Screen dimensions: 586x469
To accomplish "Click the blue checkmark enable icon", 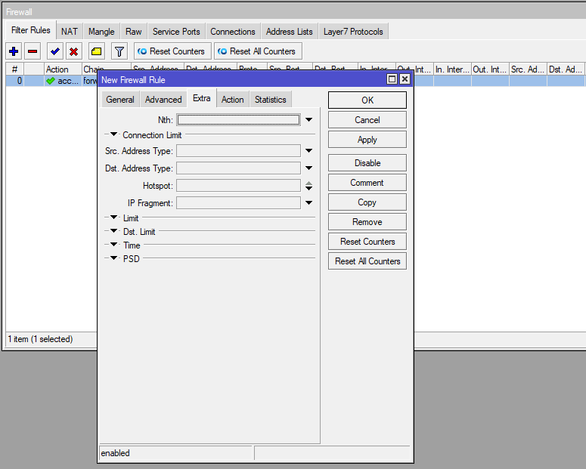I will [55, 51].
